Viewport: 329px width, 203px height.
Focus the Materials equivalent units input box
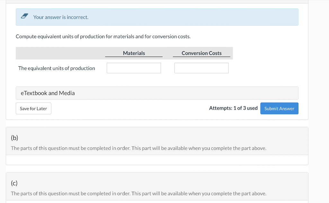click(x=134, y=68)
